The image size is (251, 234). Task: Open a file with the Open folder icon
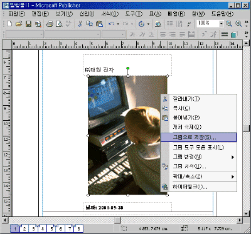pos(19,24)
